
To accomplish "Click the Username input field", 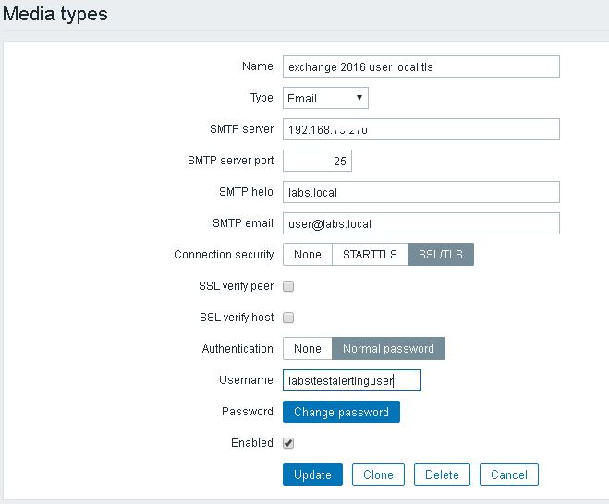I will point(351,380).
